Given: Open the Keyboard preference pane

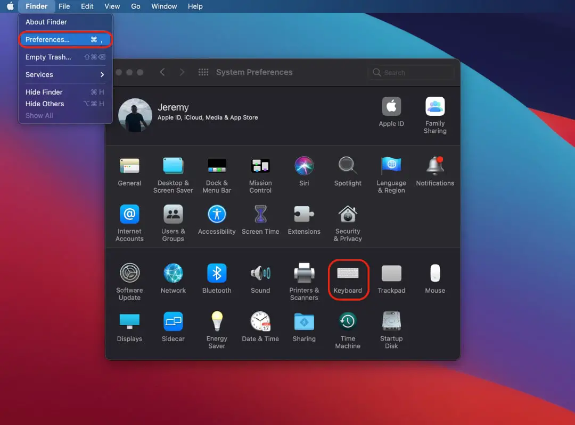Looking at the screenshot, I should (348, 280).
